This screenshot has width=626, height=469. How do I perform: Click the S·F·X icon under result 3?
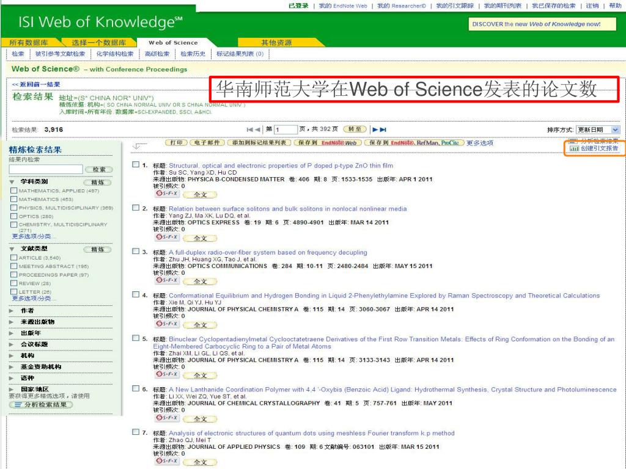pos(168,280)
